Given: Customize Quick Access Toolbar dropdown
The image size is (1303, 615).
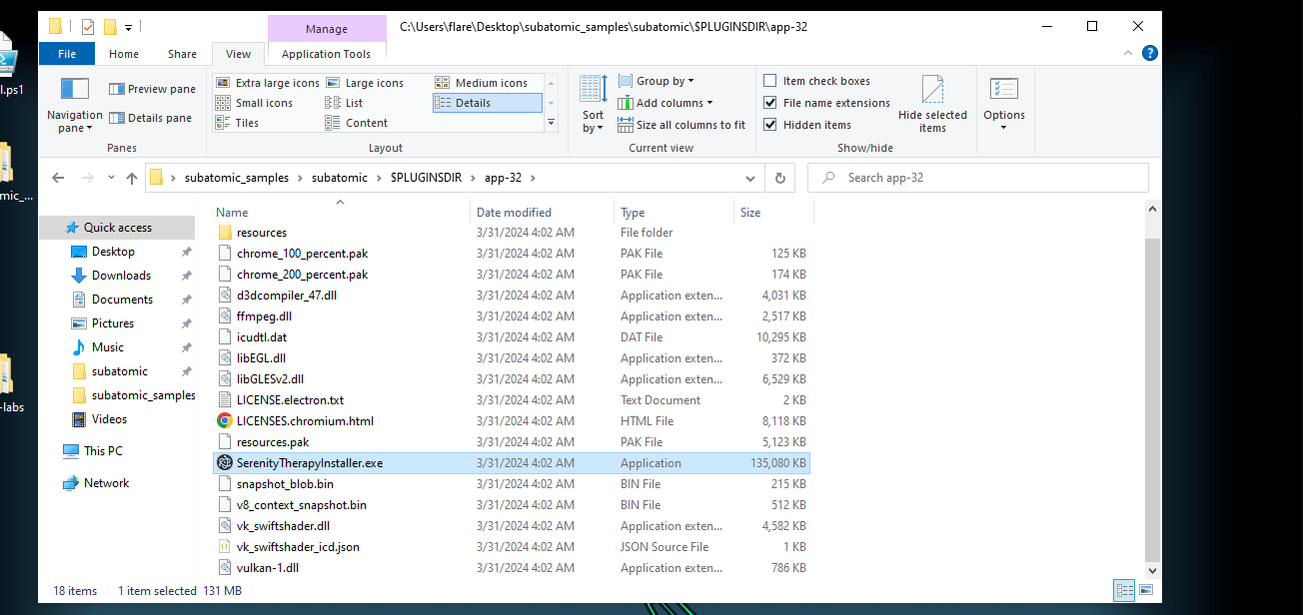Looking at the screenshot, I should 129,27.
